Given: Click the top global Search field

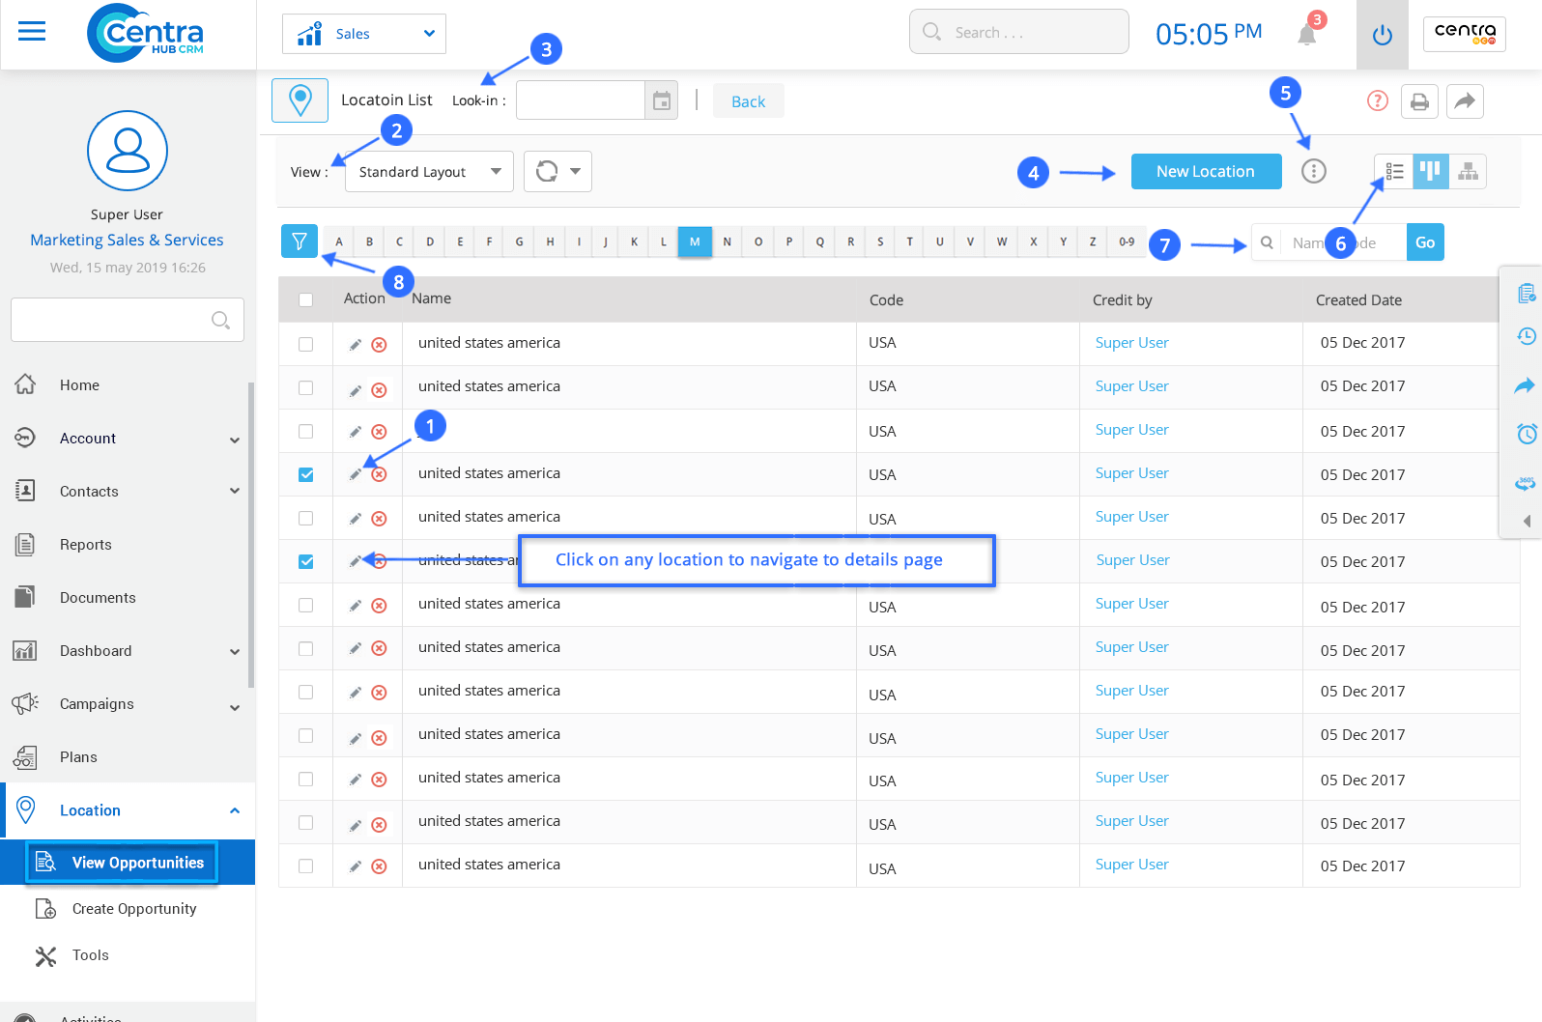Looking at the screenshot, I should (1019, 32).
